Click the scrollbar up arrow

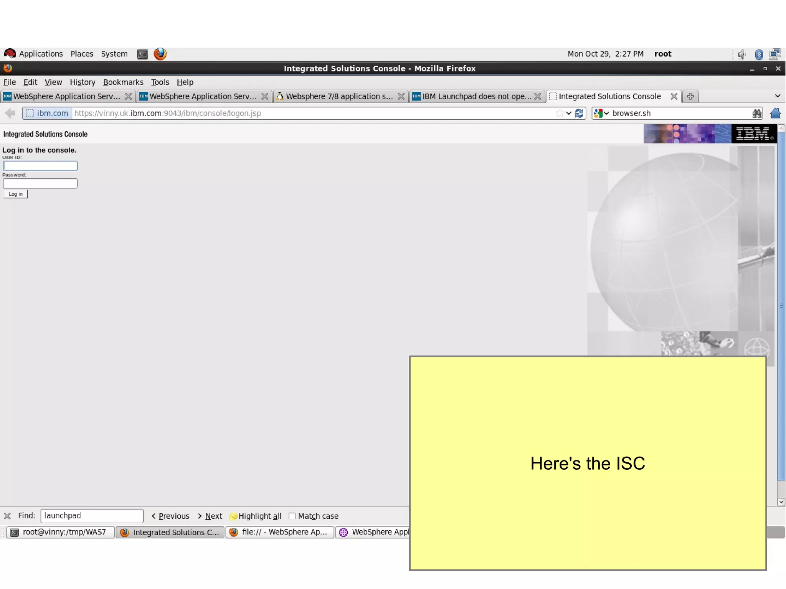[781, 129]
